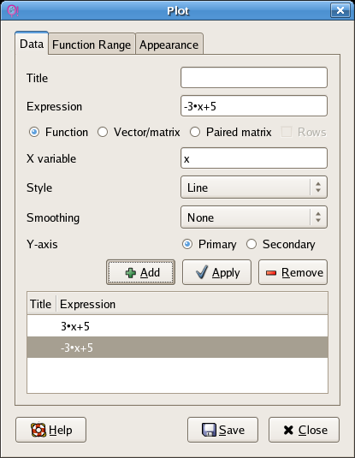
Task: Click the red minus Remove icon
Action: [271, 273]
